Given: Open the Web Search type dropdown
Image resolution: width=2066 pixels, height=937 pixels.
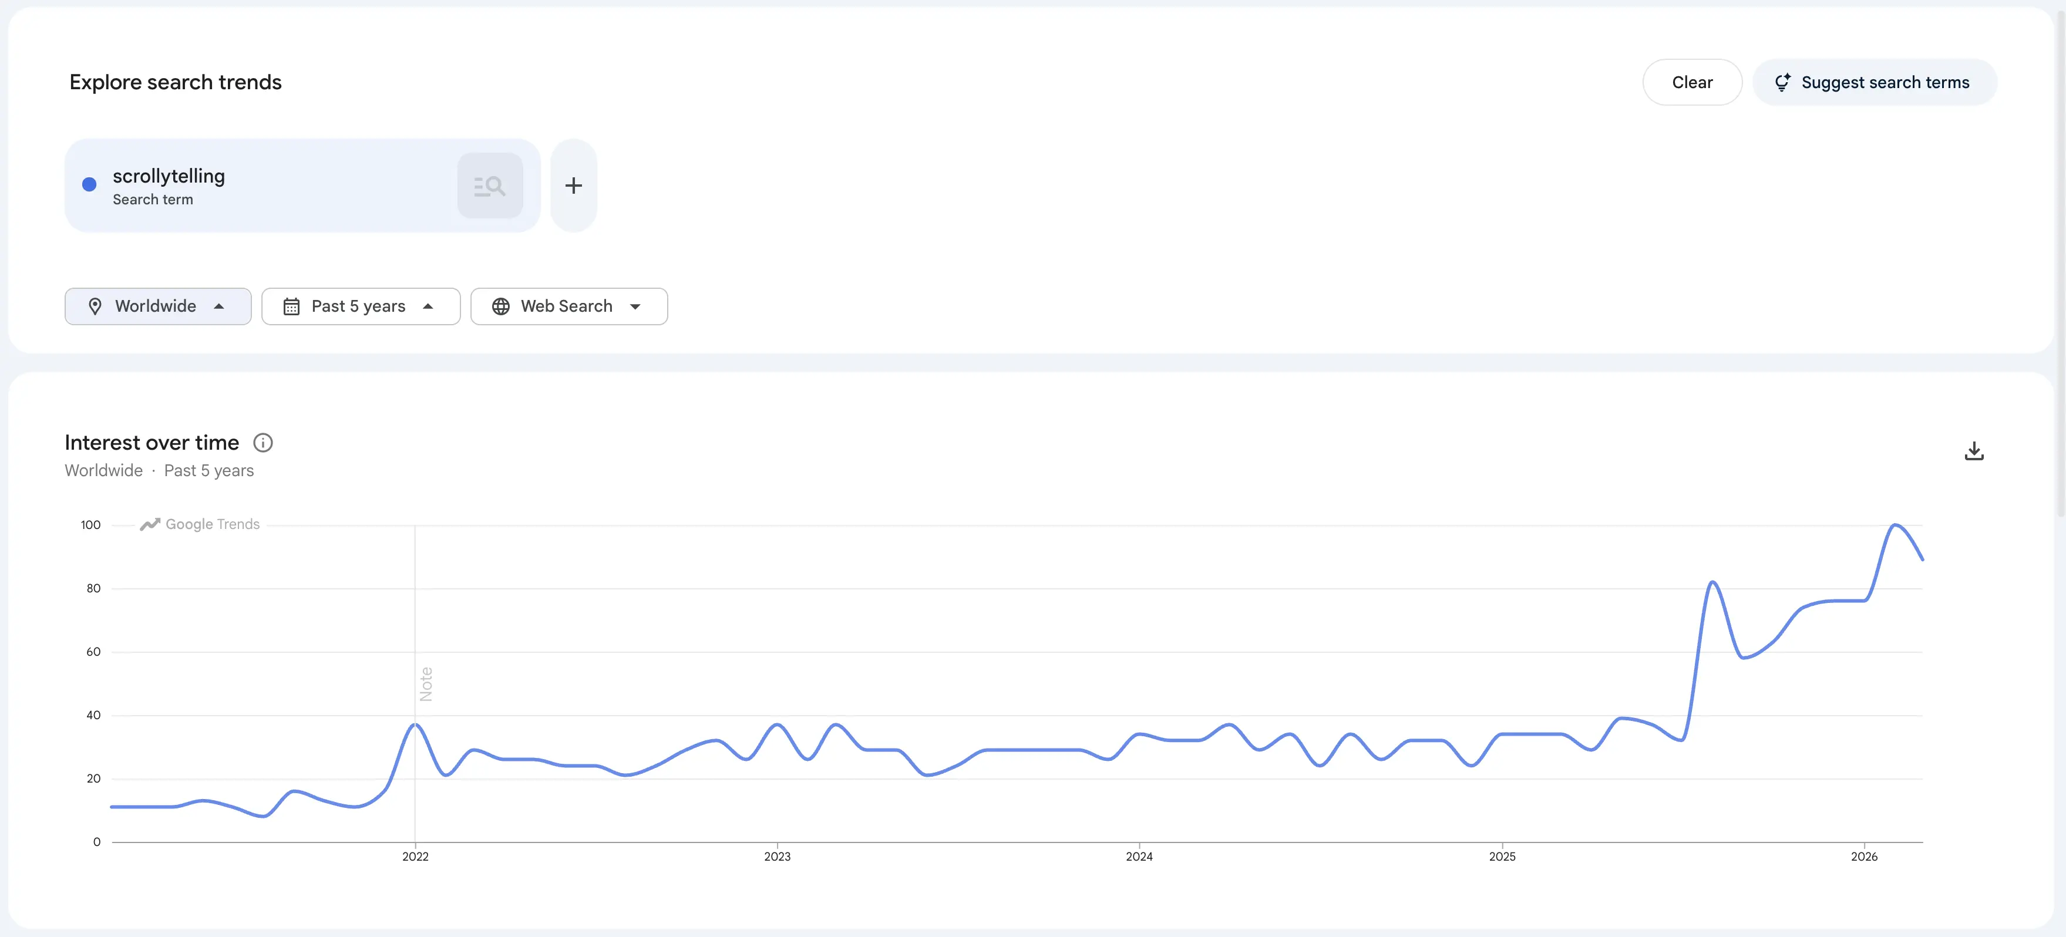Looking at the screenshot, I should pyautogui.click(x=568, y=306).
